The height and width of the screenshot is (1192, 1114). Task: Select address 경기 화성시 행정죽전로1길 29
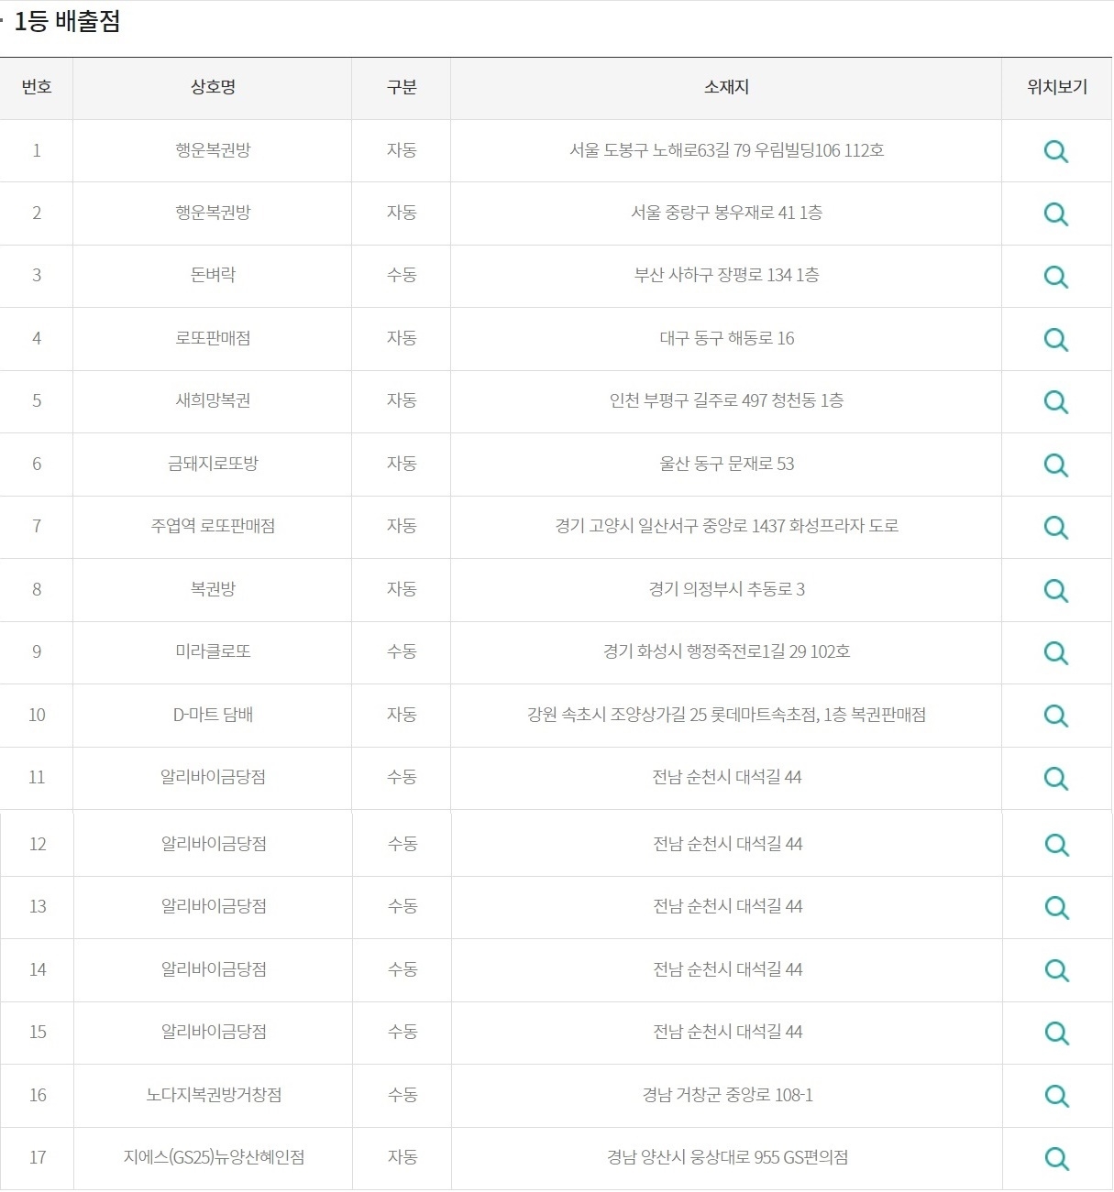coord(705,651)
